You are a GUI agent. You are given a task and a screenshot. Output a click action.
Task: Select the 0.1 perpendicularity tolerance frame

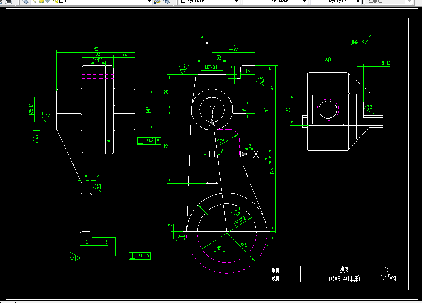coord(140,256)
